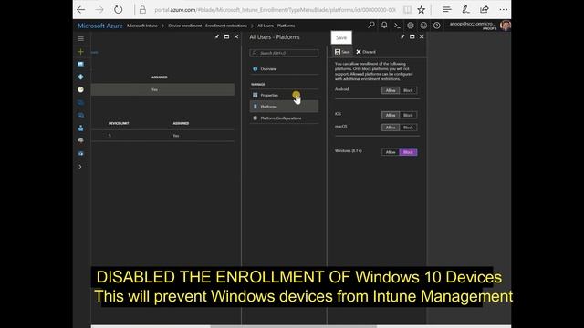Open the Dashboard icon in the sidebar
The image size is (584, 328).
click(x=80, y=65)
